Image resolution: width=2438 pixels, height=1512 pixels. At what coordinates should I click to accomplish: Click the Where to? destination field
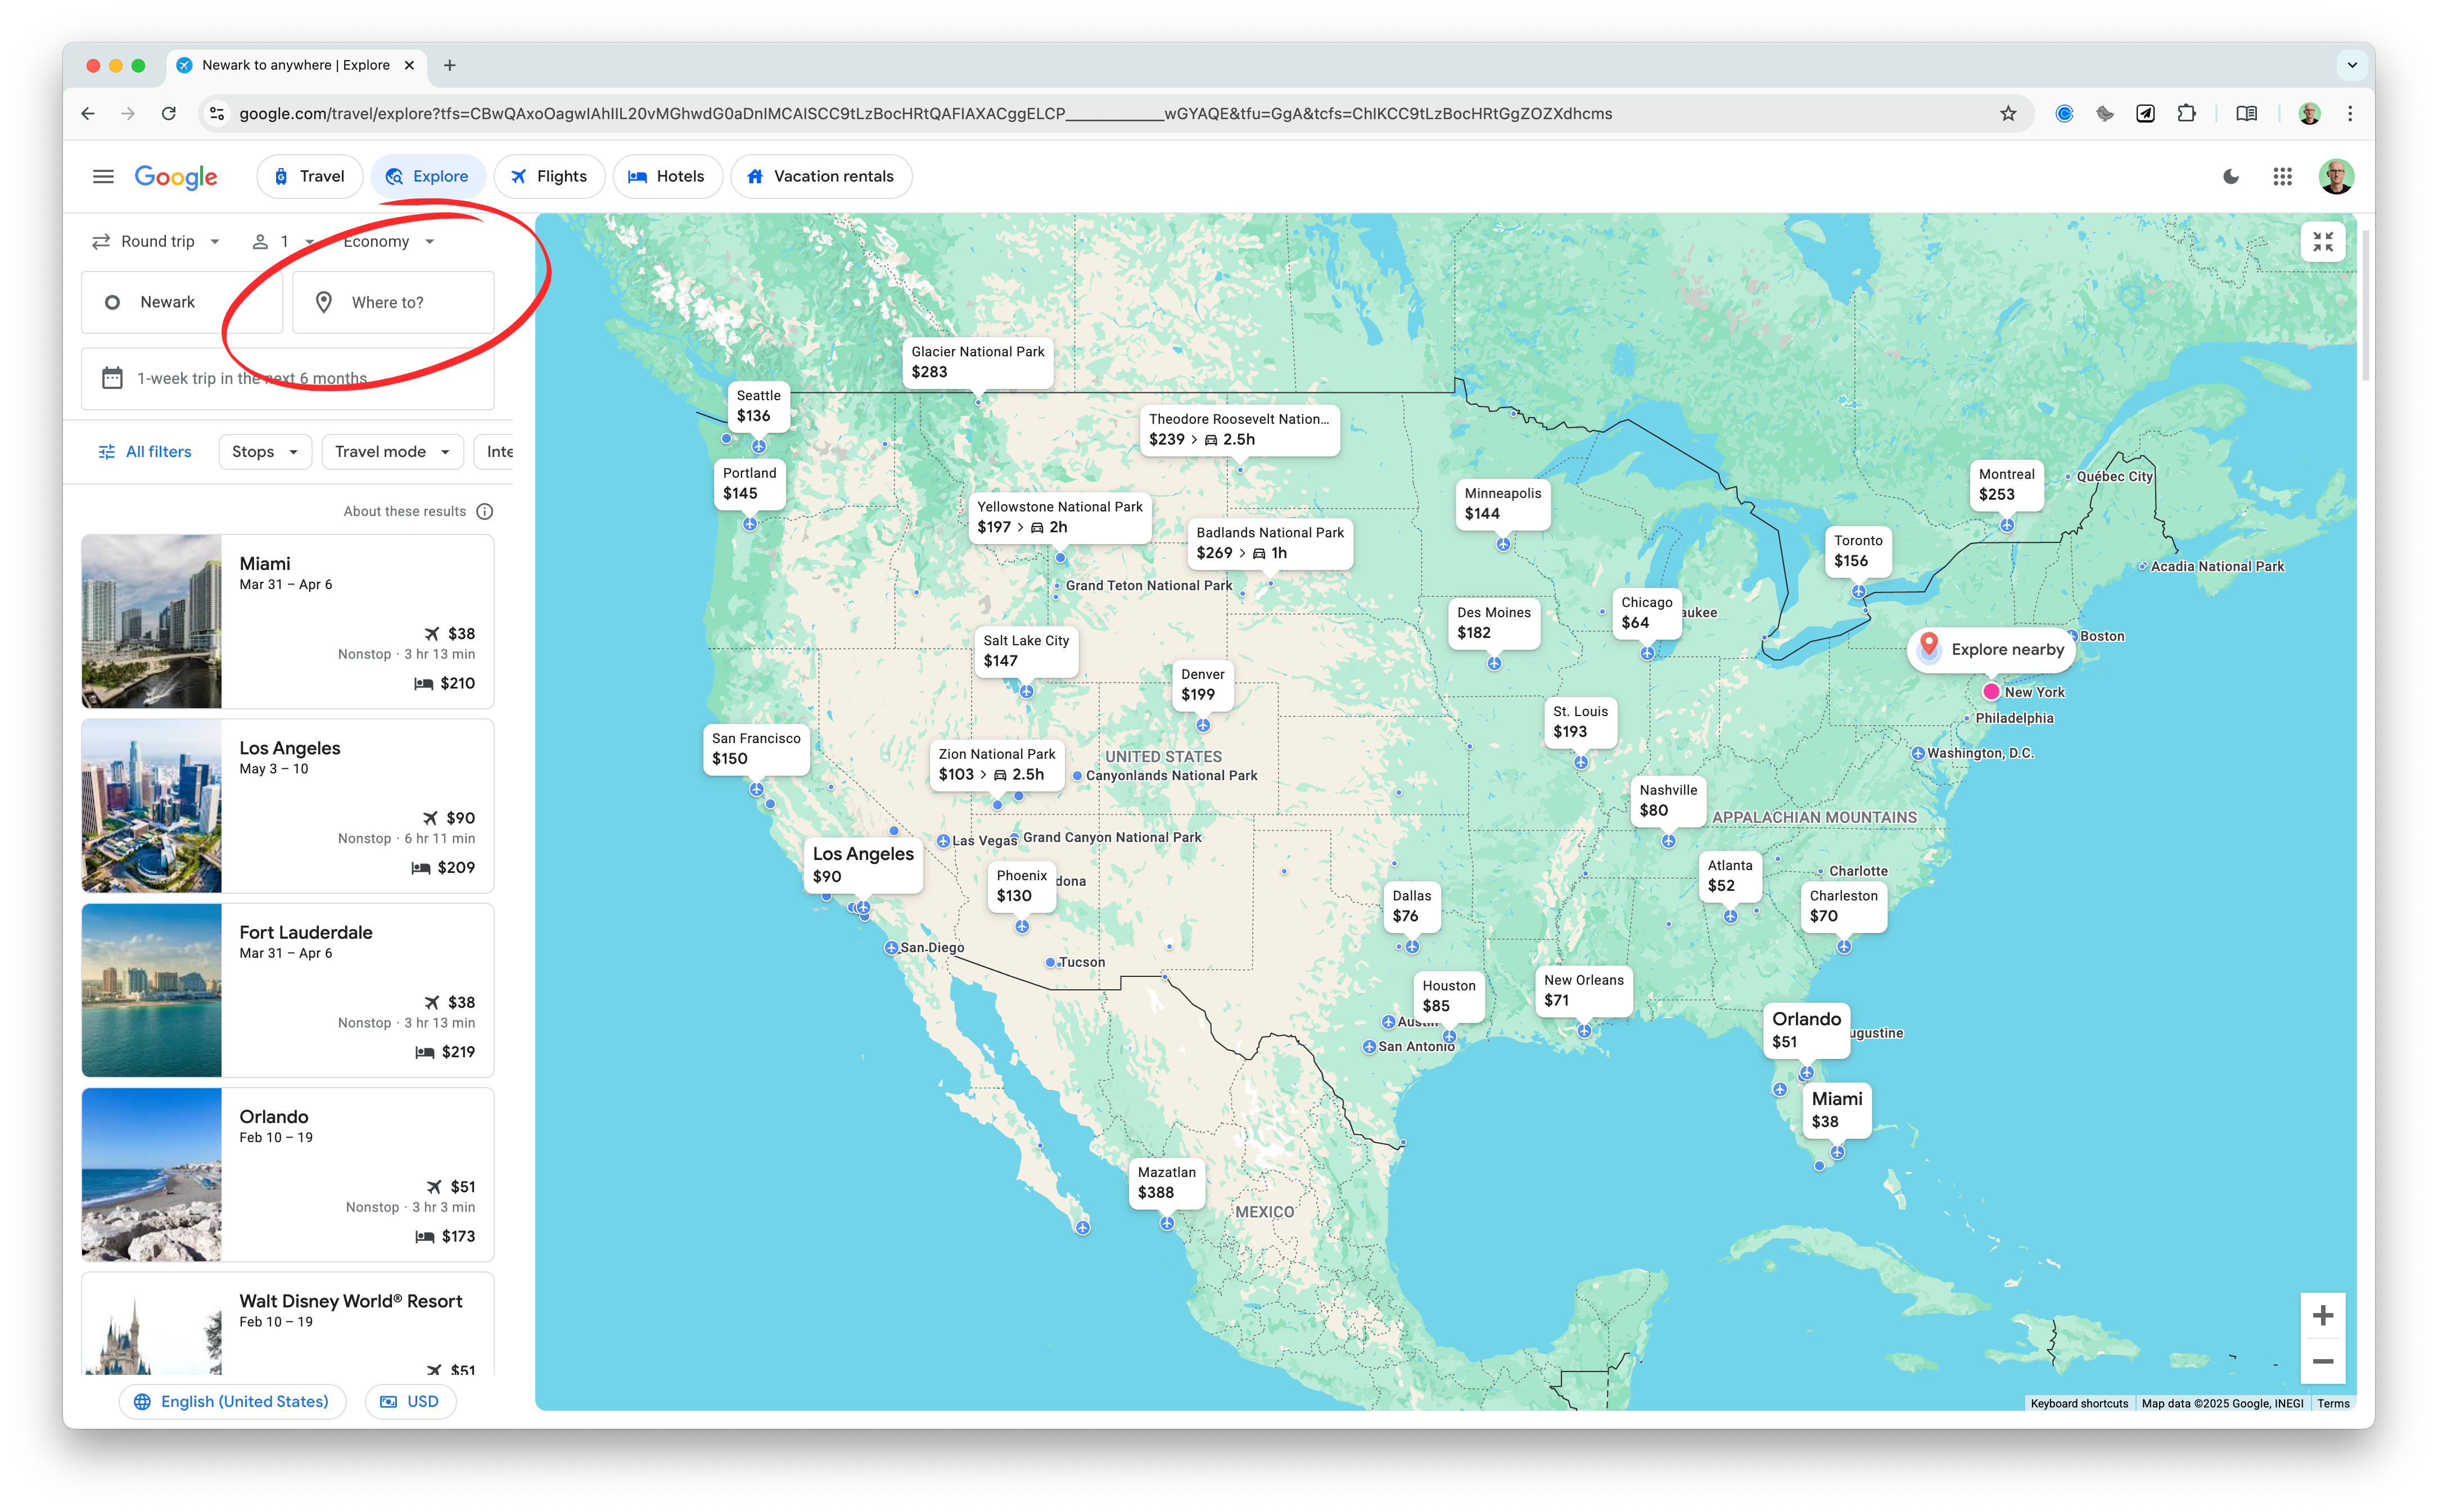click(x=393, y=303)
